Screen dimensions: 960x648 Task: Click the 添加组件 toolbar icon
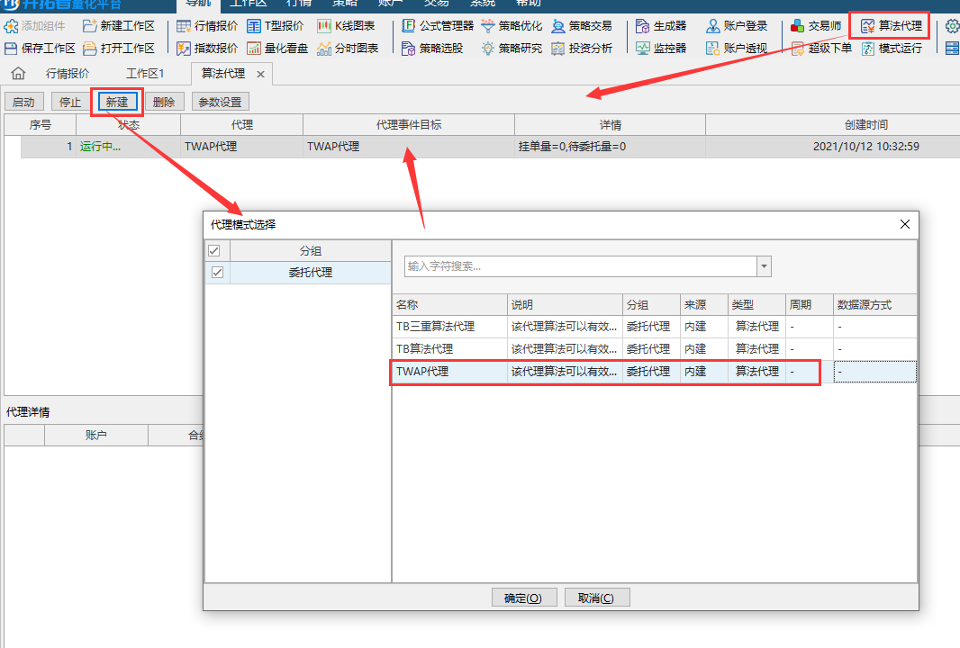point(34,26)
